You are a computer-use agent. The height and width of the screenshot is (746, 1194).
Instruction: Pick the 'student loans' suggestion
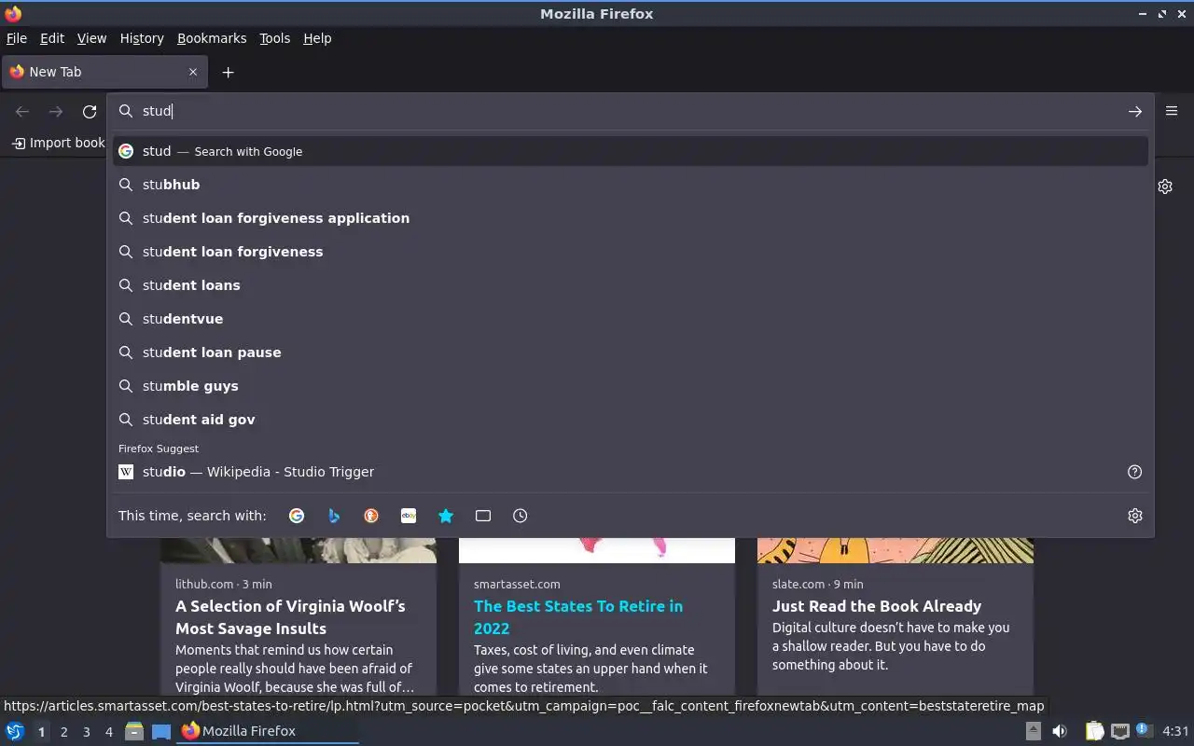tap(631, 285)
